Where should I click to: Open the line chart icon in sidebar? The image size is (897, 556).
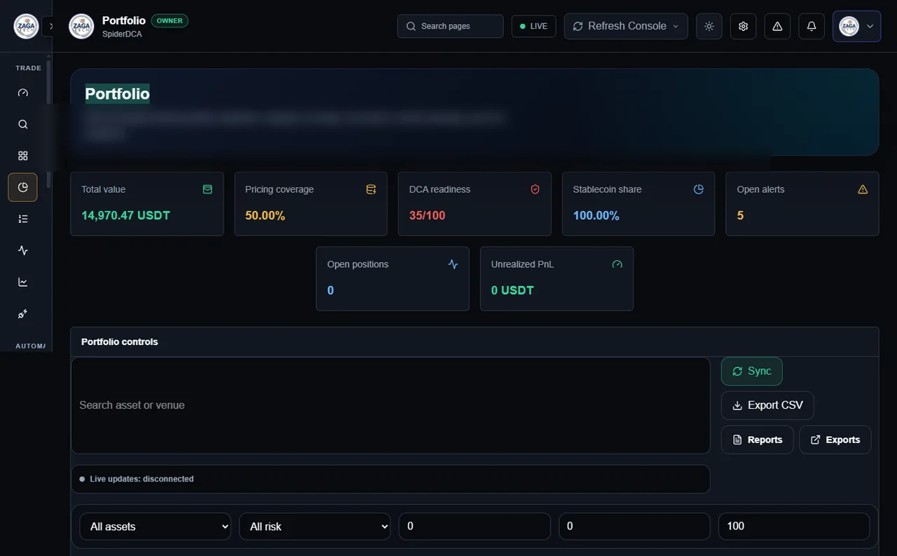coord(22,282)
